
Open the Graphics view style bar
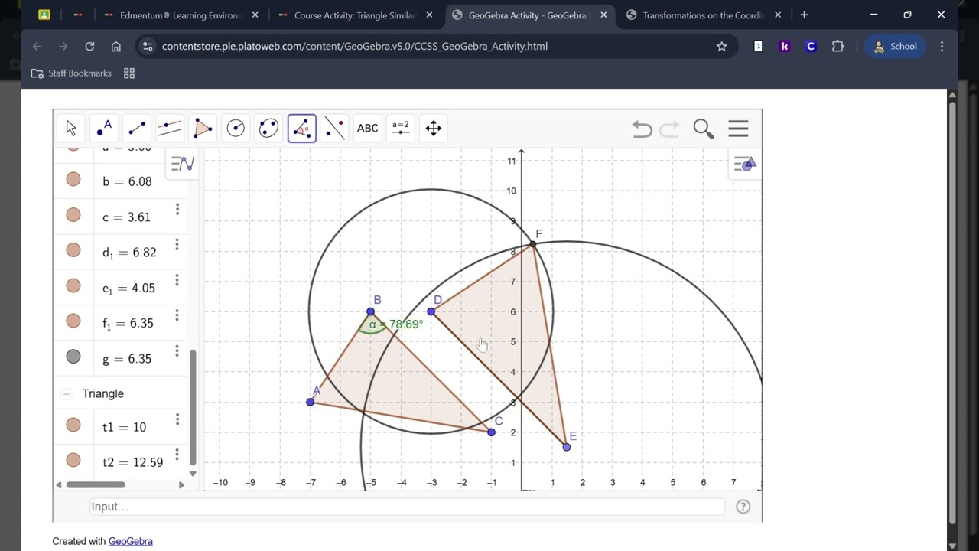[745, 163]
